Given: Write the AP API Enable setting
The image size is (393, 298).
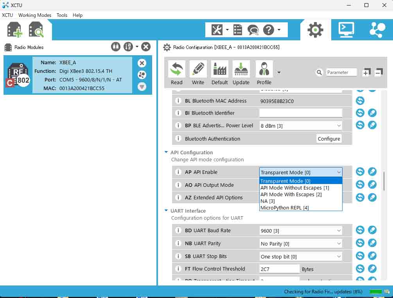Looking at the screenshot, I should [x=372, y=172].
